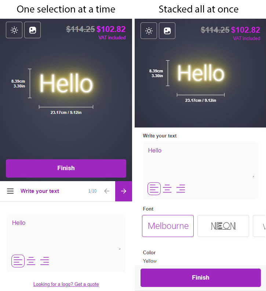Select center alignment in left panel
Viewport: 266px width, 291px height.
(31, 261)
